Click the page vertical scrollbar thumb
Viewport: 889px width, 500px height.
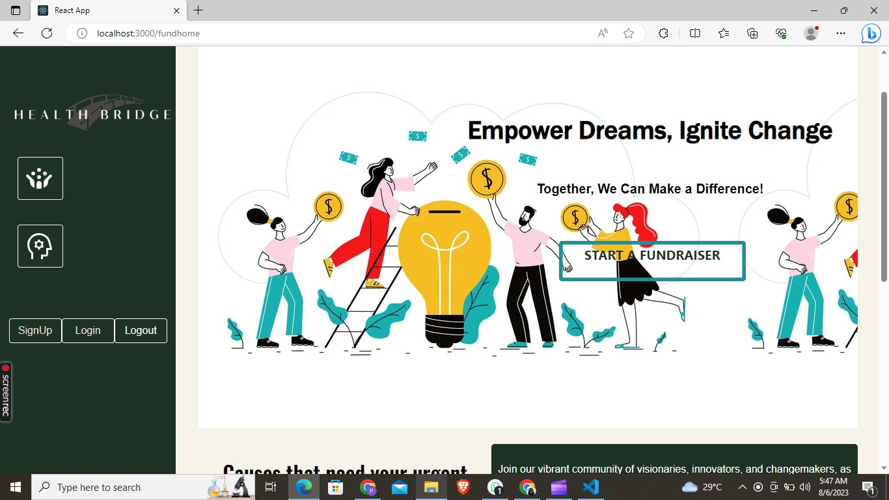point(884,187)
